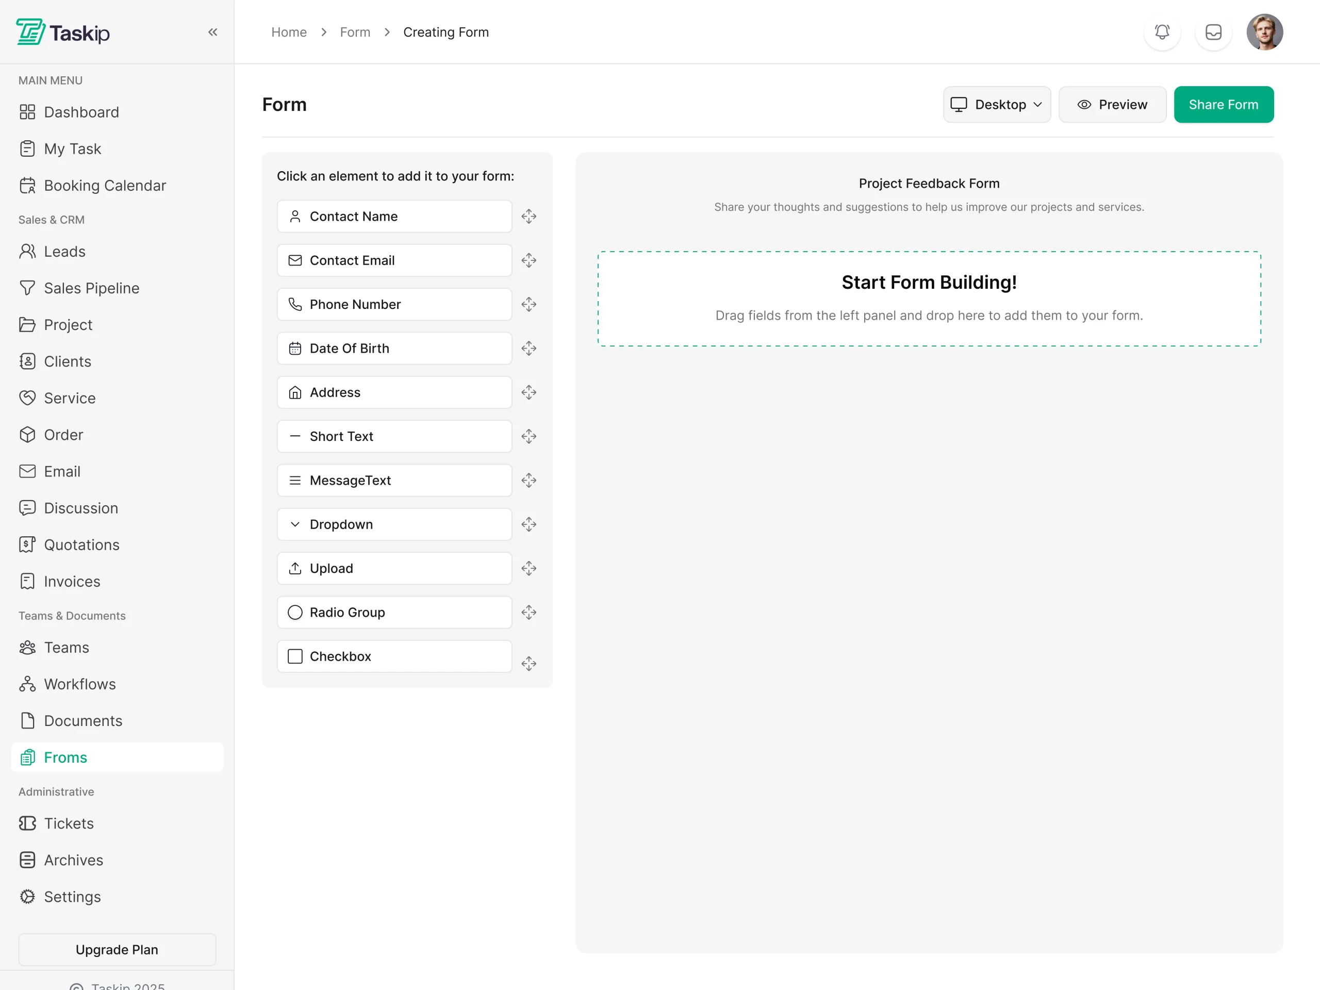Click move icon beside Date Of Birth
Viewport: 1320px width, 990px height.
(x=529, y=349)
